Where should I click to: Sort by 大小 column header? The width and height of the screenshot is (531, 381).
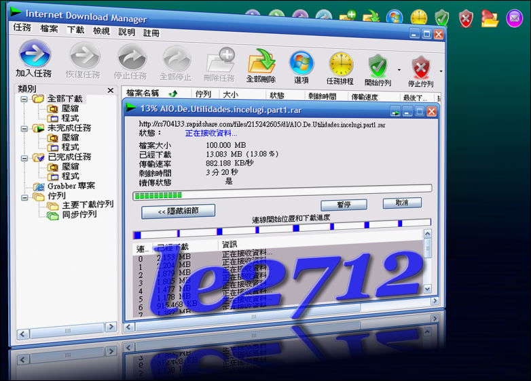[x=231, y=95]
